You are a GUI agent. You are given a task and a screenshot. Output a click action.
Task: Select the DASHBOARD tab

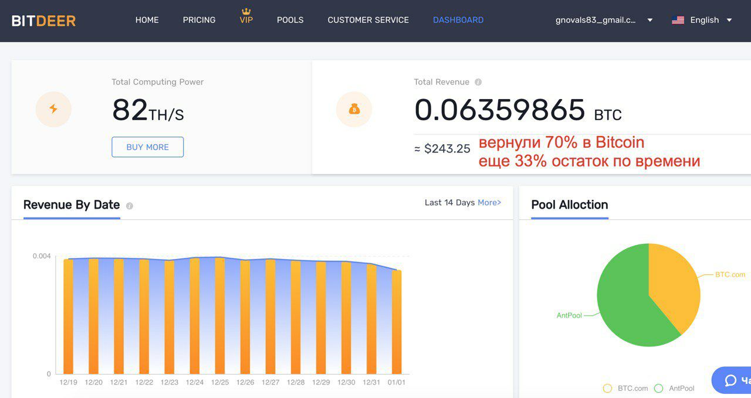tap(458, 20)
